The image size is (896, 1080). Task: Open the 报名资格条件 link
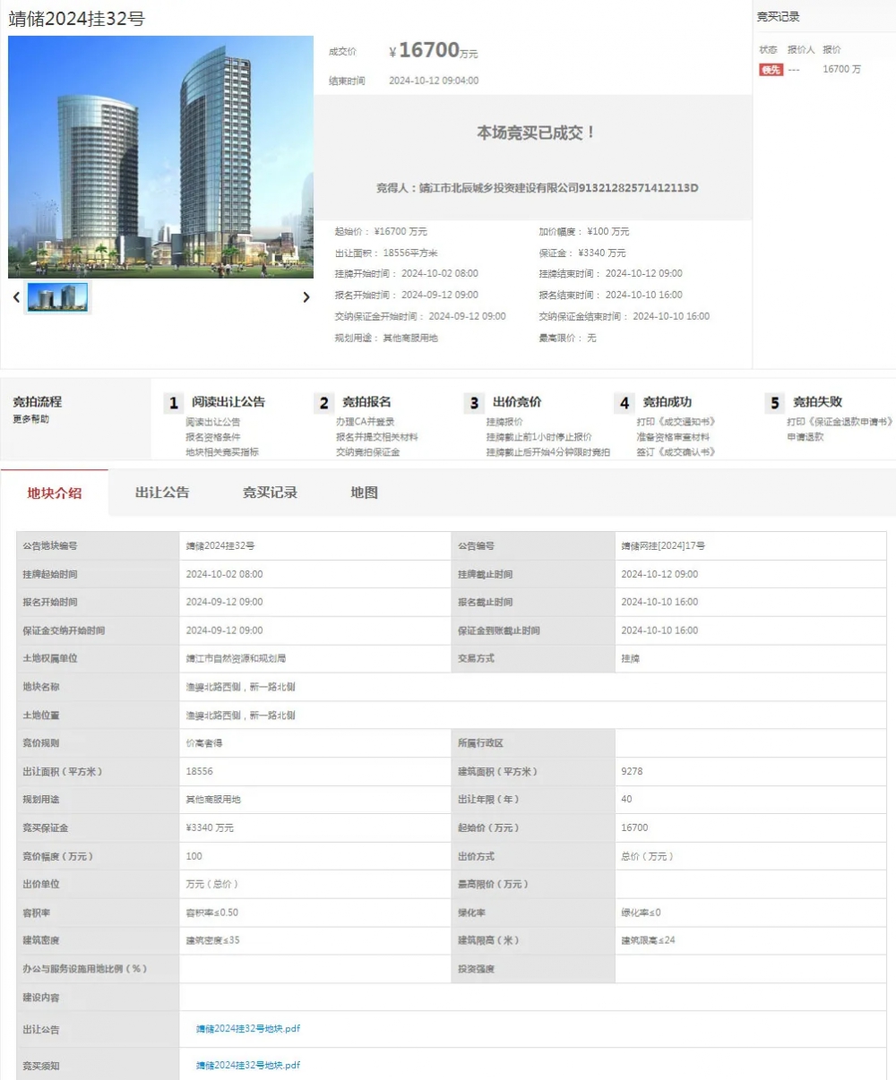213,437
